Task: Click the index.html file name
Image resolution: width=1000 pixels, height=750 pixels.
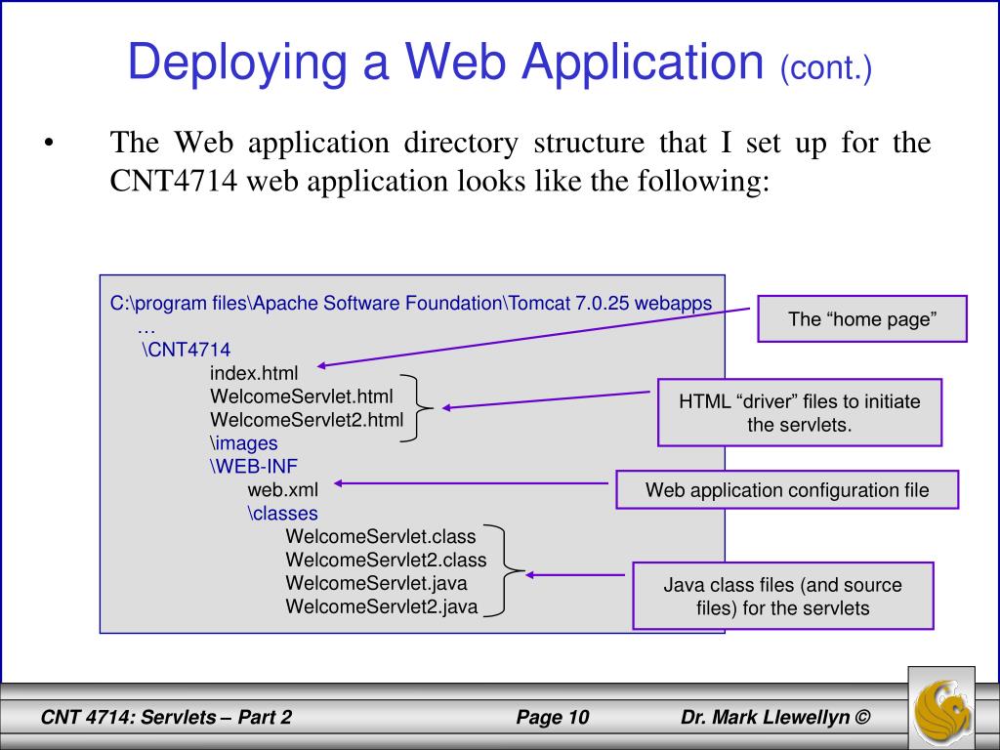Action: tap(254, 373)
